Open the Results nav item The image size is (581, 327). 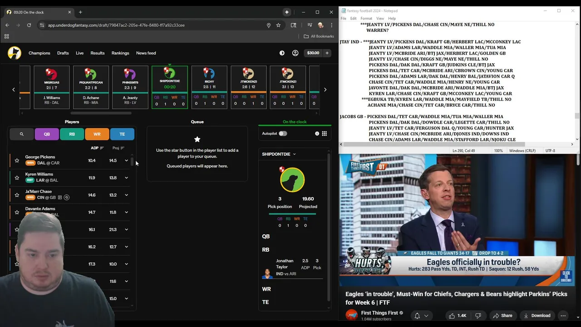[97, 53]
